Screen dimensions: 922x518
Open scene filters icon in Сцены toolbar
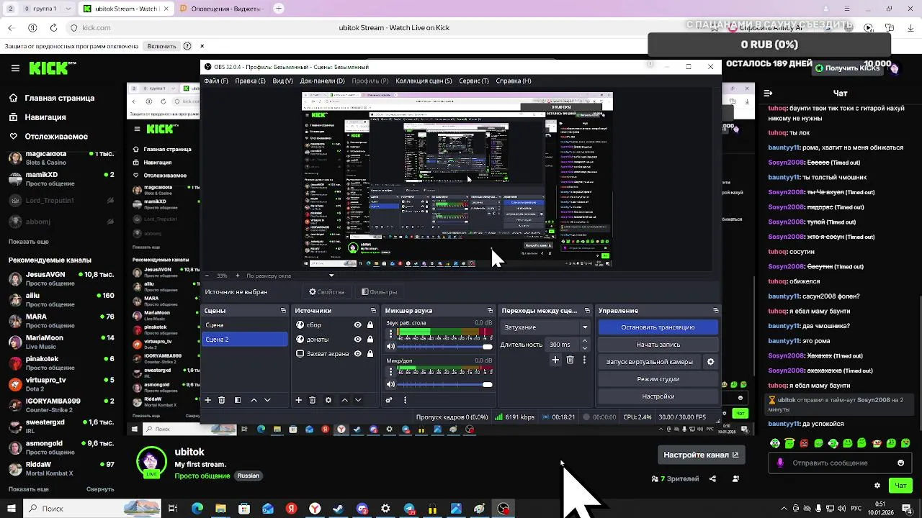coord(238,400)
